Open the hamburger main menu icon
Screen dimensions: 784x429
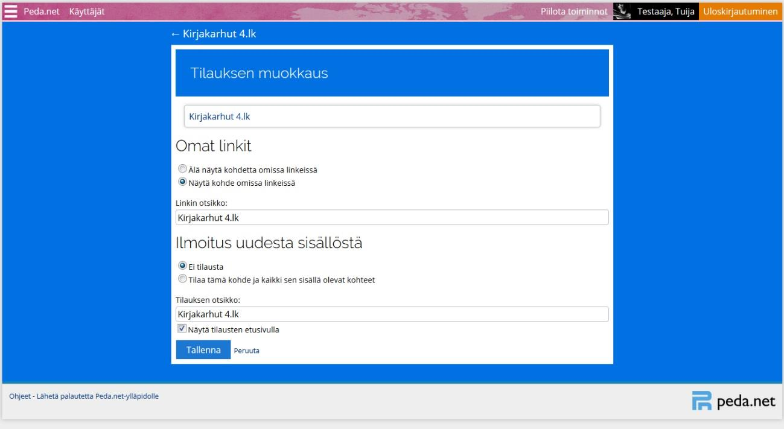11,12
